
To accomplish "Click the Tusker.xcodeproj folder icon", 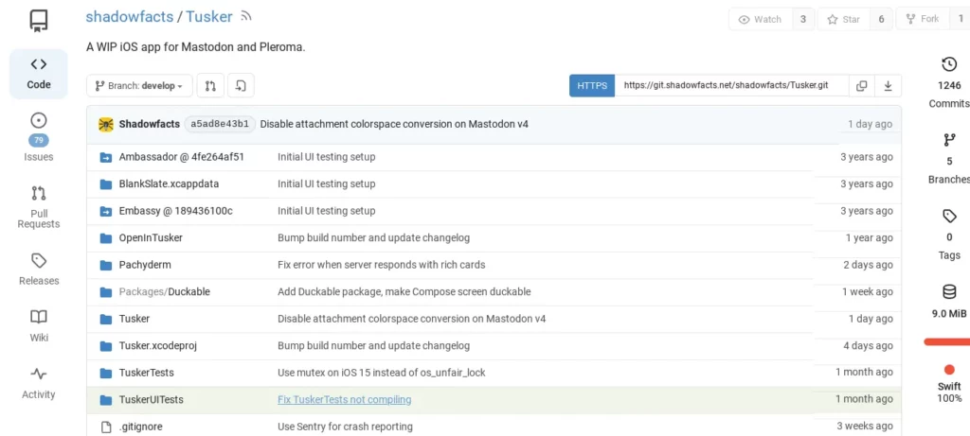I will point(105,346).
